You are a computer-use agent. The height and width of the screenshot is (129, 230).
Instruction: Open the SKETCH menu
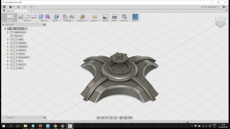click(x=27, y=21)
